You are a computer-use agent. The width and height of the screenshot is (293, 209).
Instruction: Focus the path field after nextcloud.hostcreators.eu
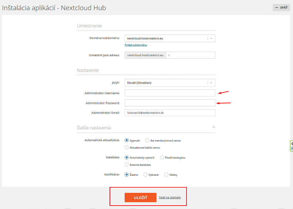(190, 55)
